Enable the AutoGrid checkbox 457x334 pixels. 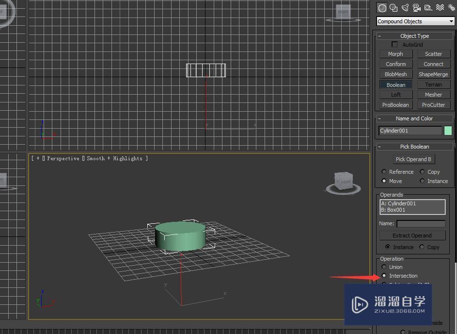395,44
